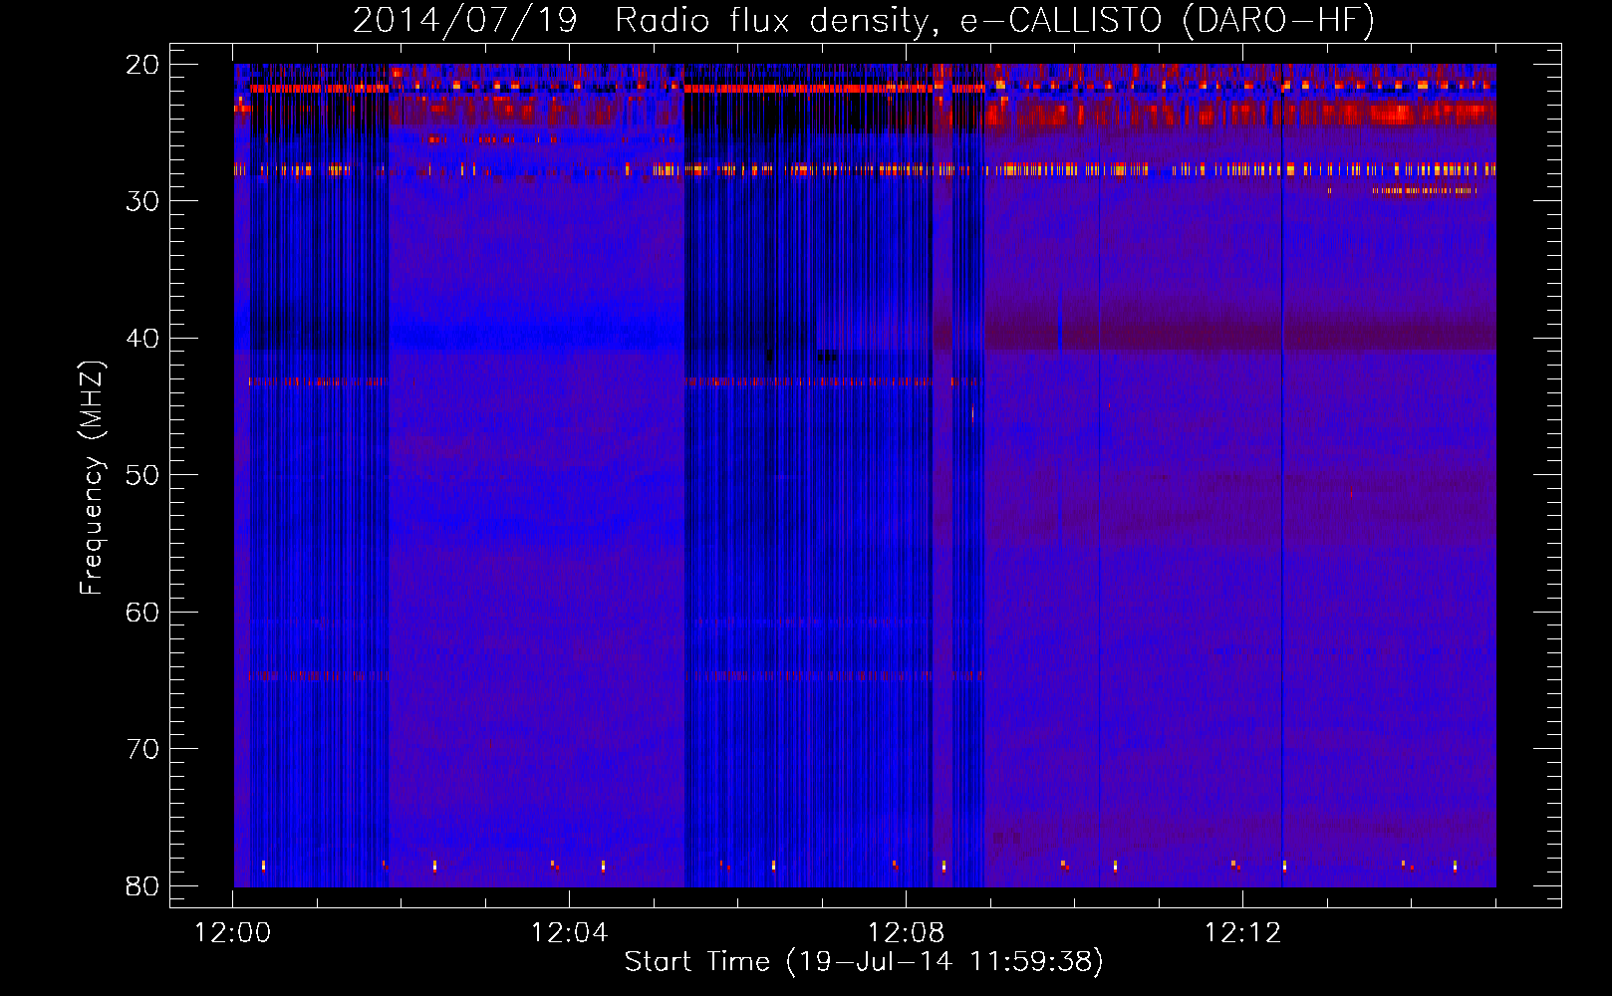The image size is (1612, 996).
Task: Click the '60' frequency tick label
Action: 142,613
